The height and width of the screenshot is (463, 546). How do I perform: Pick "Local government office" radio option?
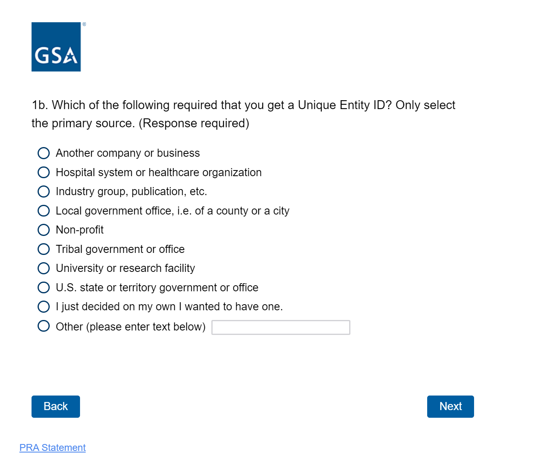(x=44, y=211)
